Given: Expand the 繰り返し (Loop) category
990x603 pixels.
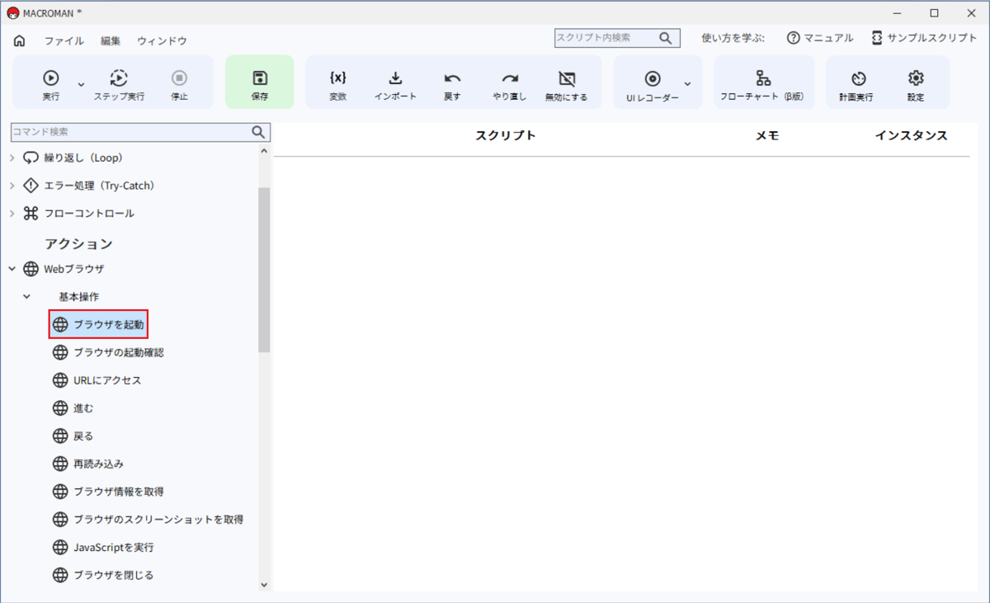Looking at the screenshot, I should point(12,158).
